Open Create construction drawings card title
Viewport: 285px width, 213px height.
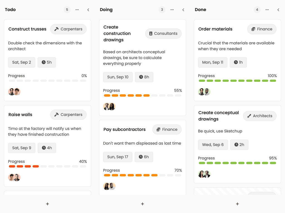[117, 34]
